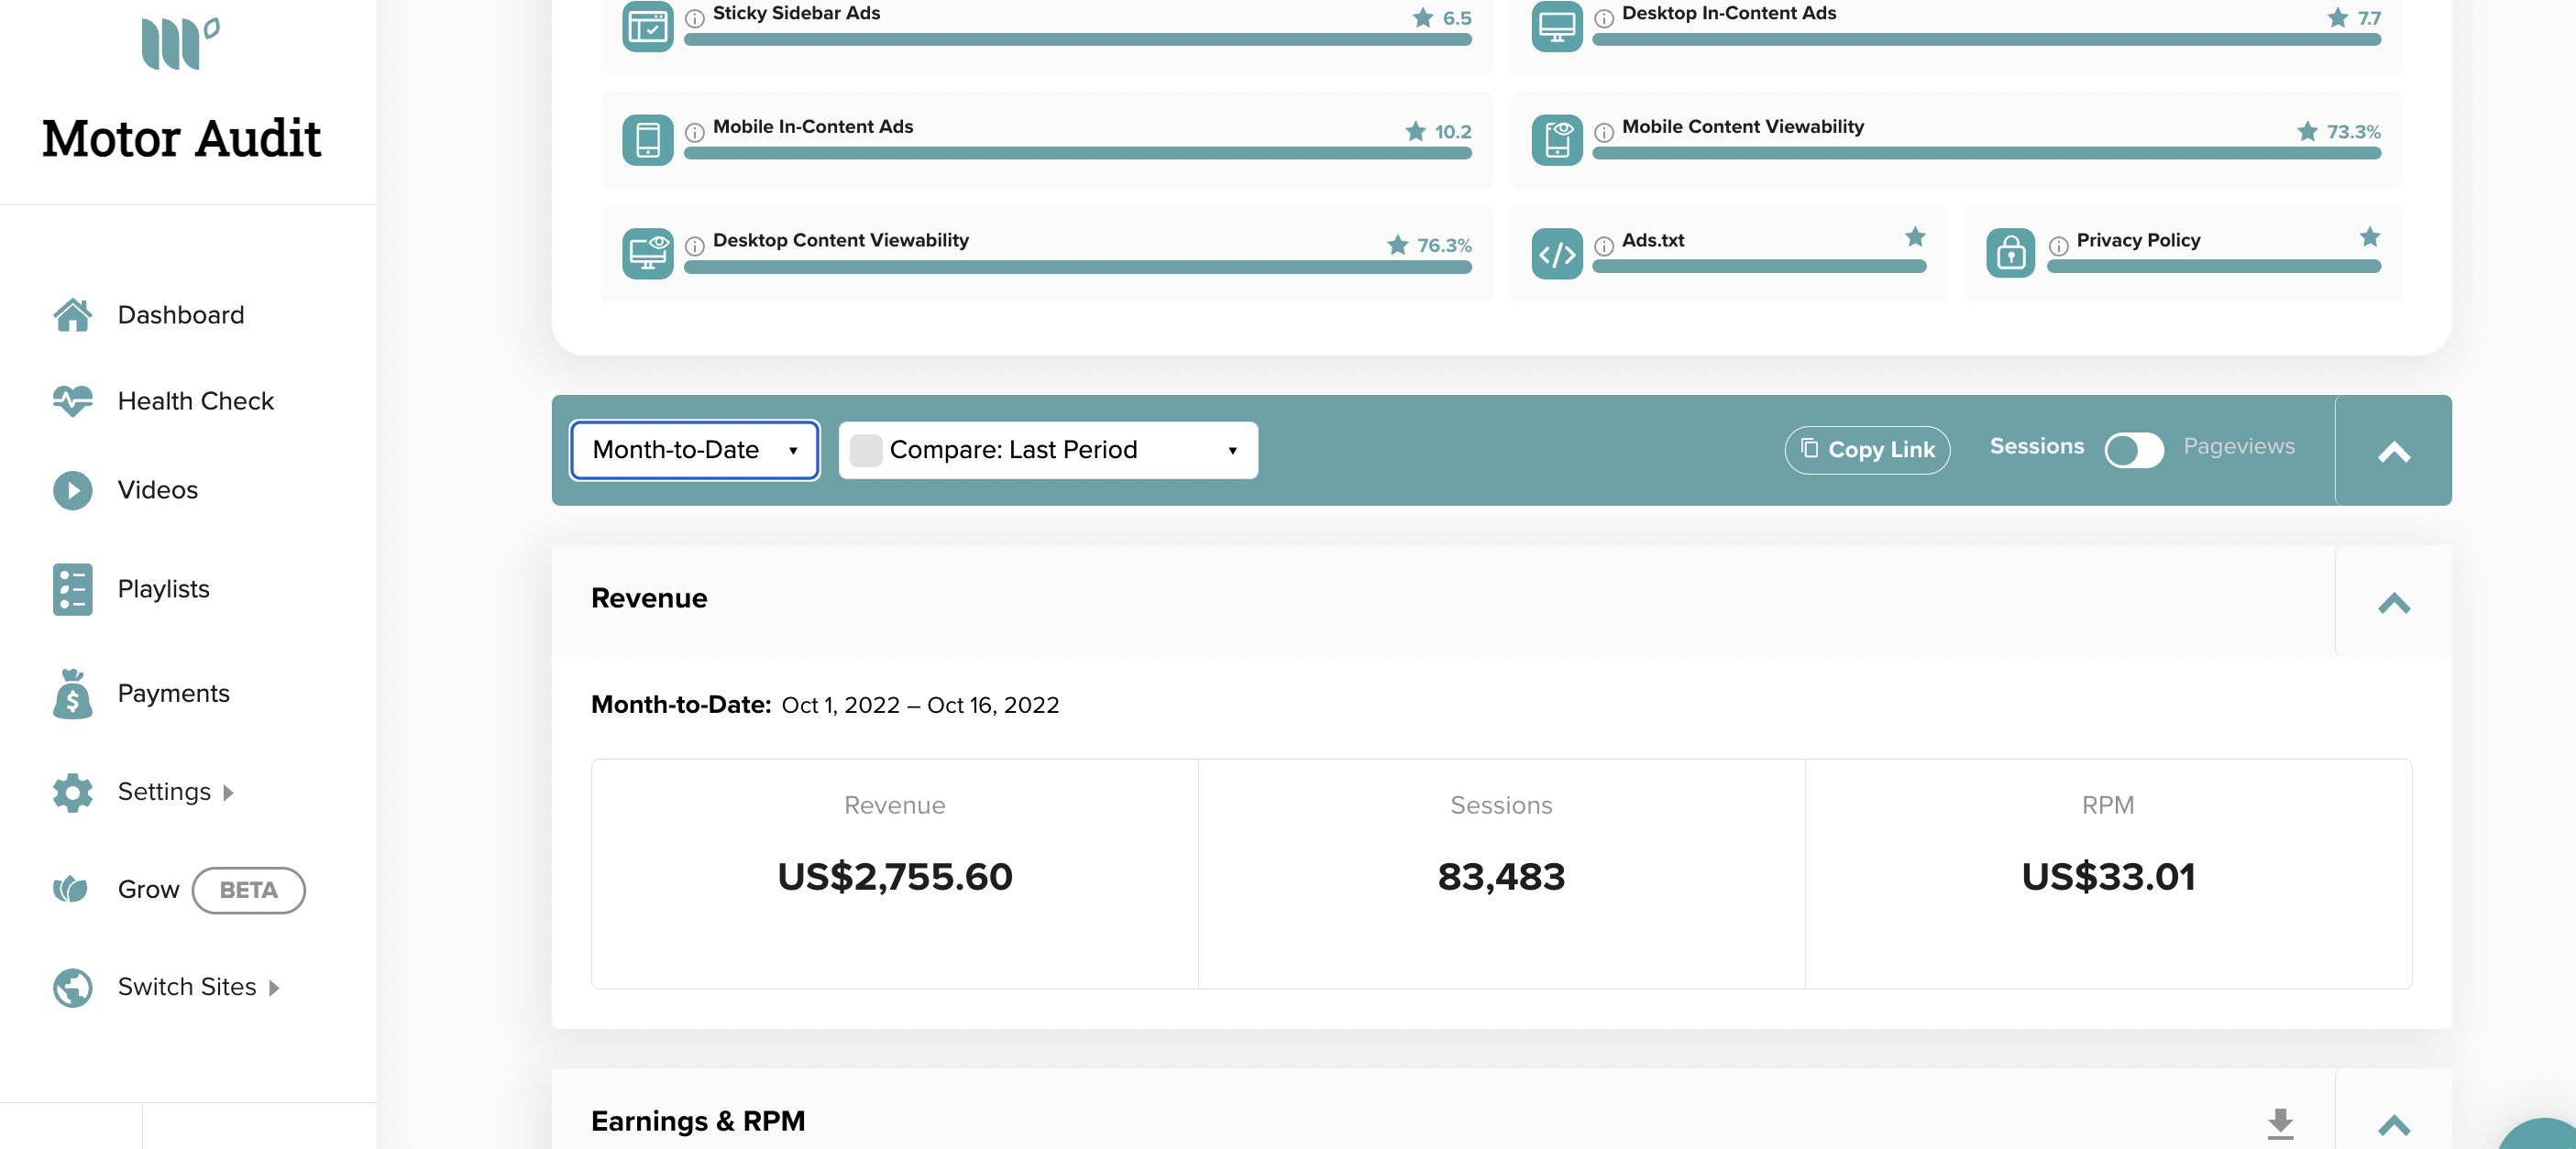Collapse the Revenue section
Viewport: 2576px width, 1149px height.
2393,601
